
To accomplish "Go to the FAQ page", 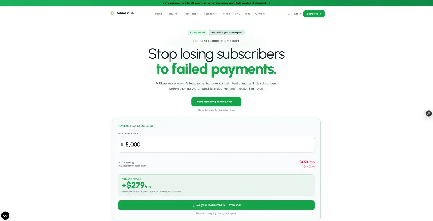I will click(x=237, y=14).
